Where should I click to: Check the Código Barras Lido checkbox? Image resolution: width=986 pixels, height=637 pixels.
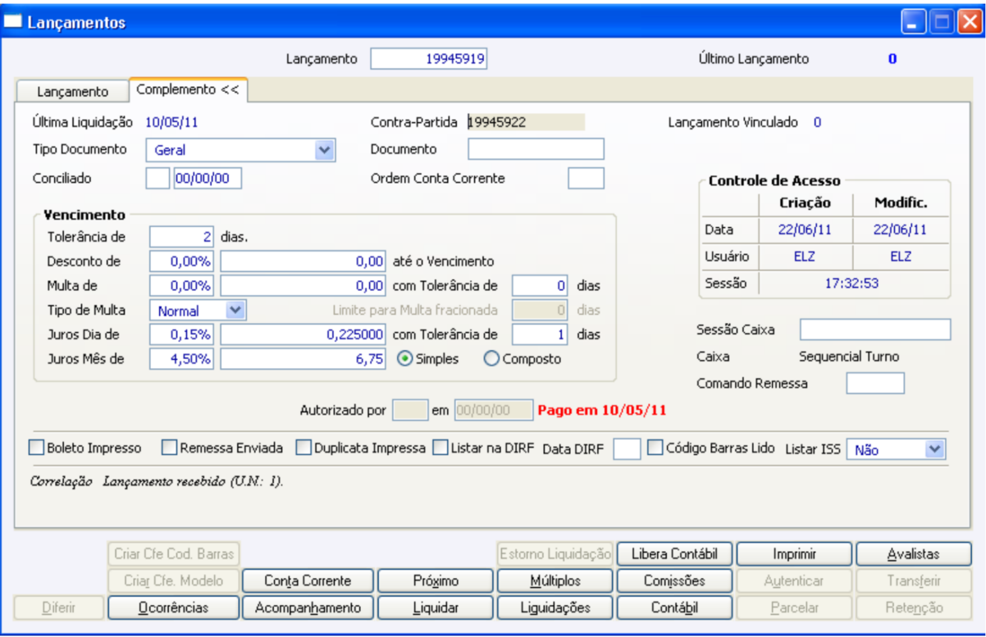655,448
